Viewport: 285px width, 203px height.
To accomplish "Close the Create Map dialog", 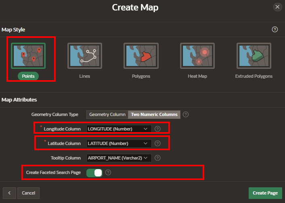I will pyautogui.click(x=277, y=7).
